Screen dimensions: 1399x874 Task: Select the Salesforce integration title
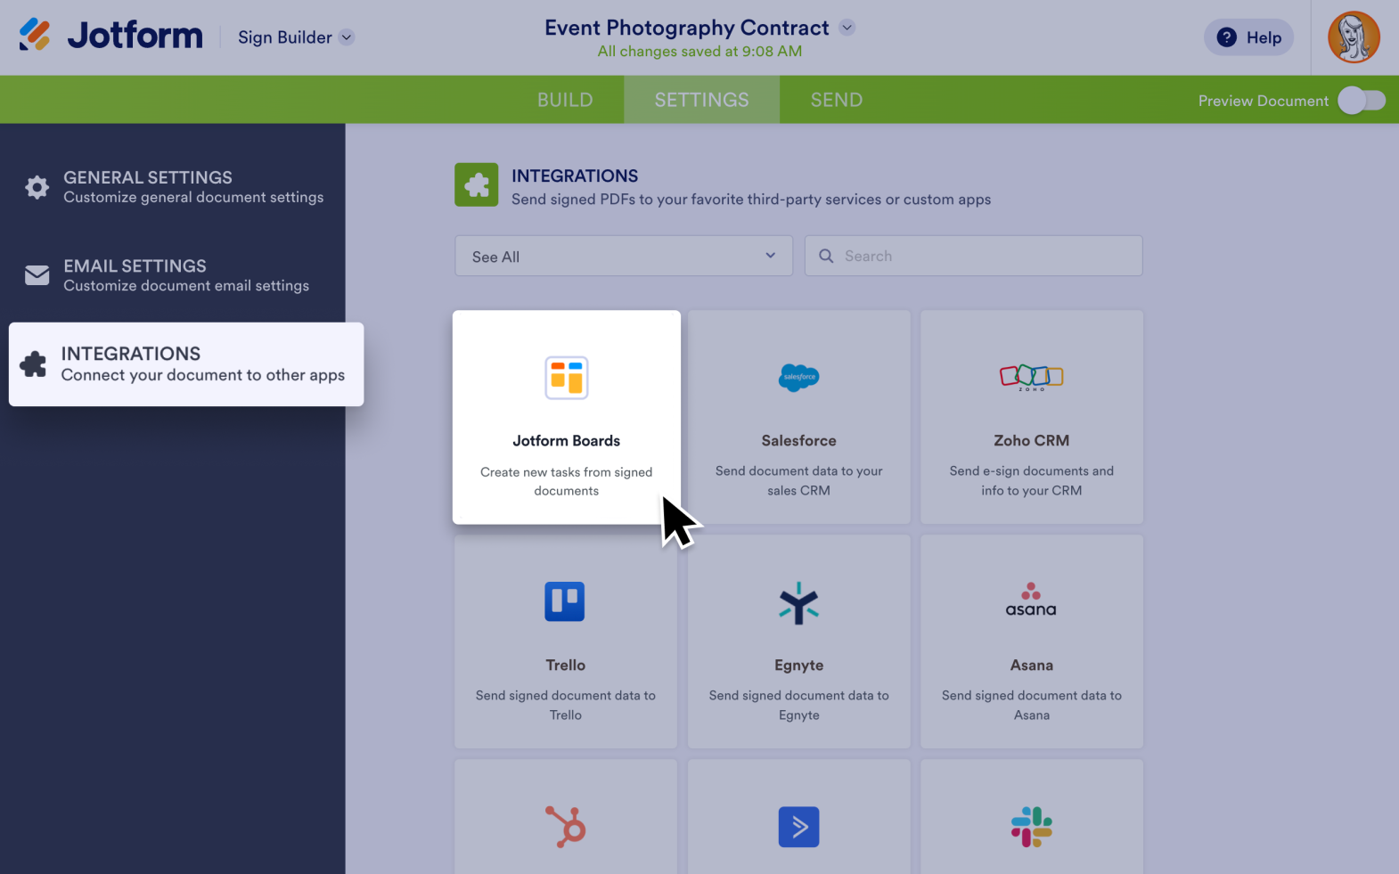pos(799,441)
